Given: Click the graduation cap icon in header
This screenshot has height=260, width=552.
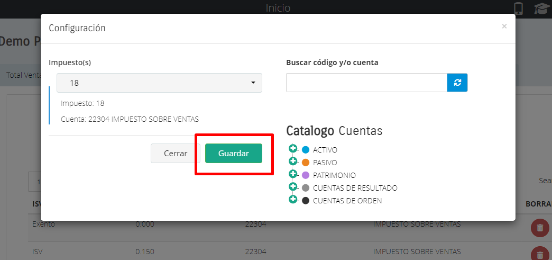Looking at the screenshot, I should (541, 8).
